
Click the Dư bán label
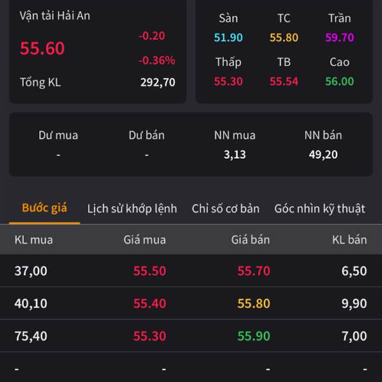[146, 135]
